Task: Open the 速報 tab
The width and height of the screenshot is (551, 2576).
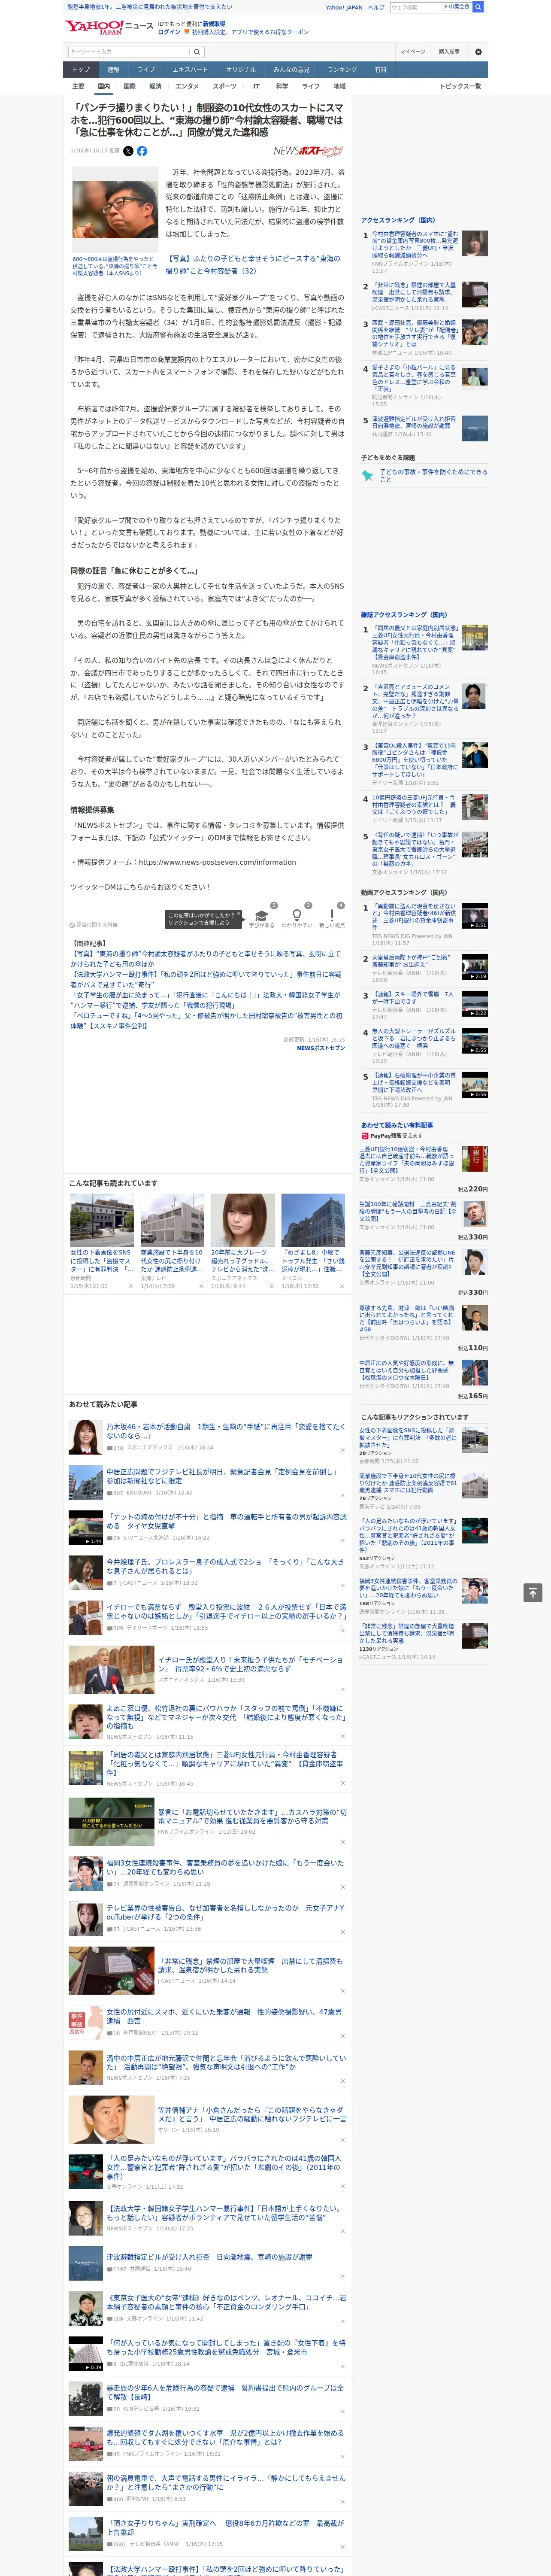Action: (x=113, y=69)
